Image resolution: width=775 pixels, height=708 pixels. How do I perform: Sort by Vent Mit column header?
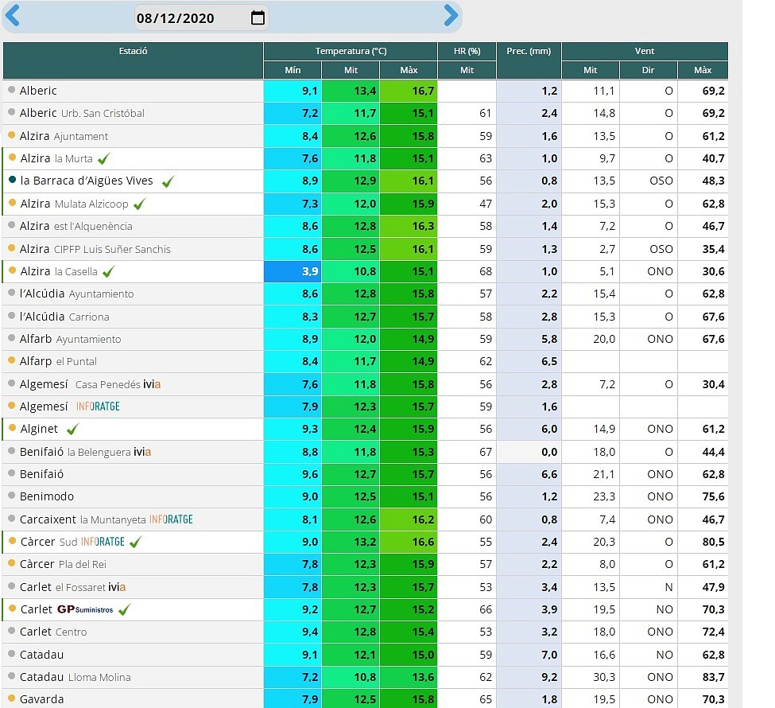tap(590, 70)
